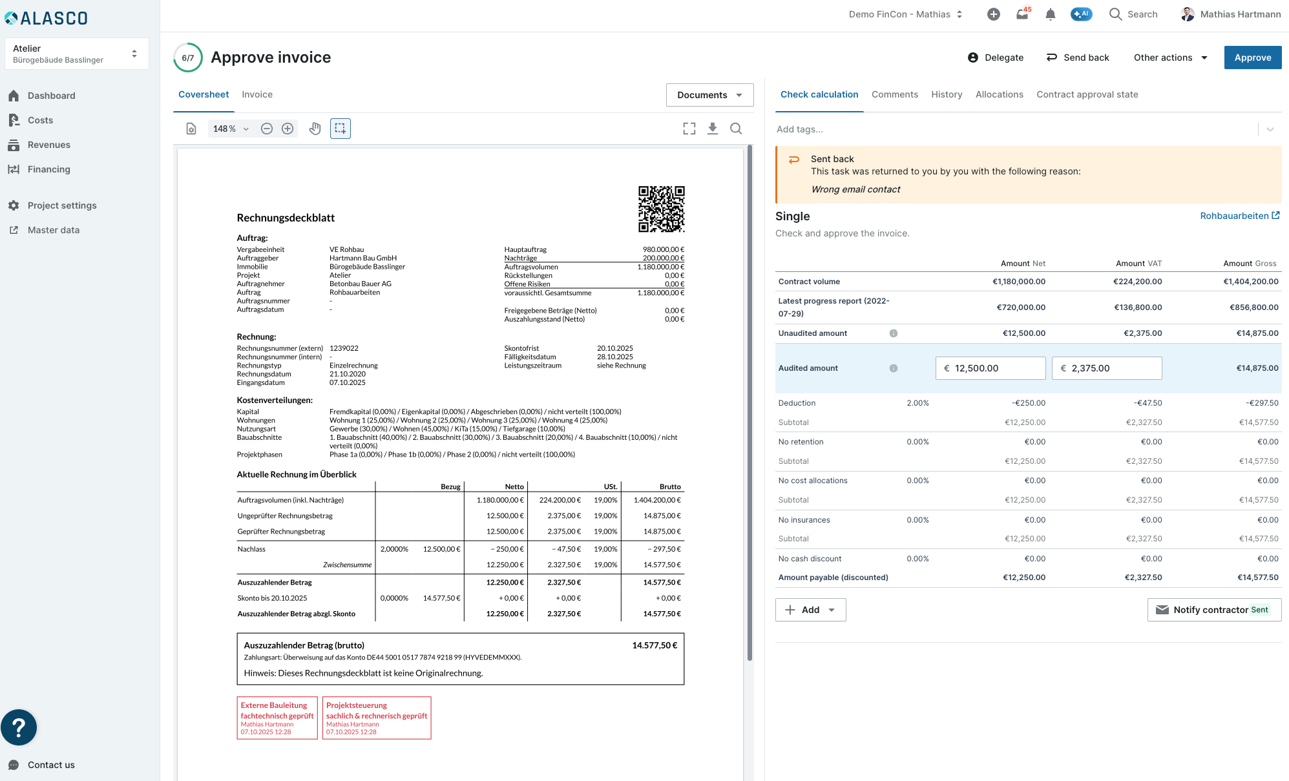Viewport: 1289px width, 781px height.
Task: Click the audited net amount field
Action: pyautogui.click(x=990, y=368)
